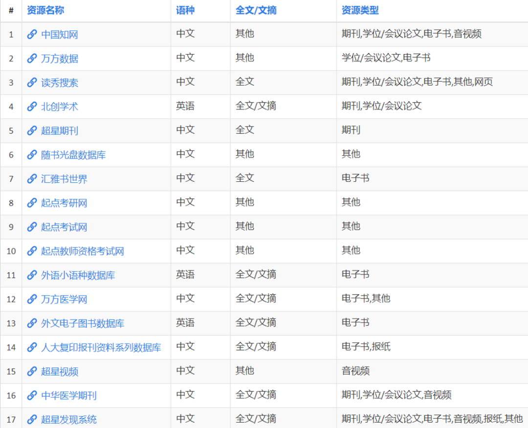This screenshot has height=428, width=528.
Task: Open the 北创学术 link
Action: [x=60, y=107]
